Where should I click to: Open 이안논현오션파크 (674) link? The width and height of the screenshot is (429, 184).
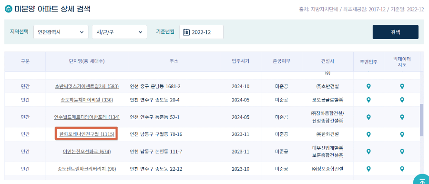coord(87,152)
